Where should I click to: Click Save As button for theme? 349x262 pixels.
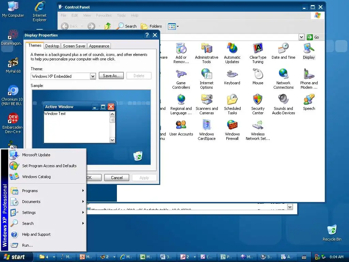coord(111,76)
